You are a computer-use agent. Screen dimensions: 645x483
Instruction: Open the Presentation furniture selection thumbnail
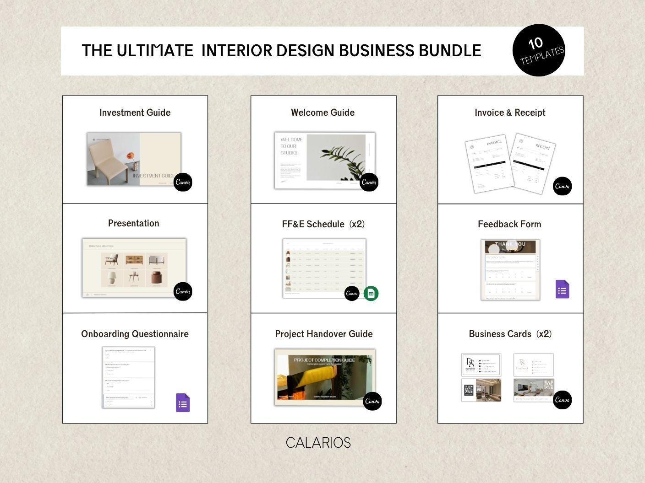coord(134,268)
